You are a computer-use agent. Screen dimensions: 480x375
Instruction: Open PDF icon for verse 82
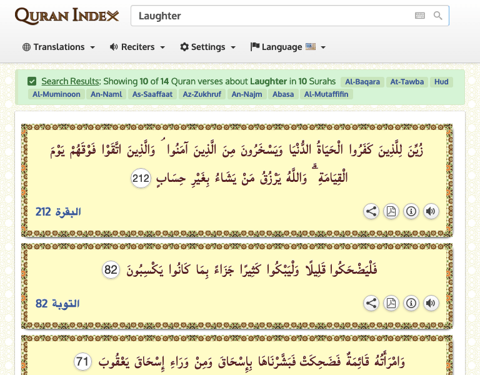[x=391, y=304]
